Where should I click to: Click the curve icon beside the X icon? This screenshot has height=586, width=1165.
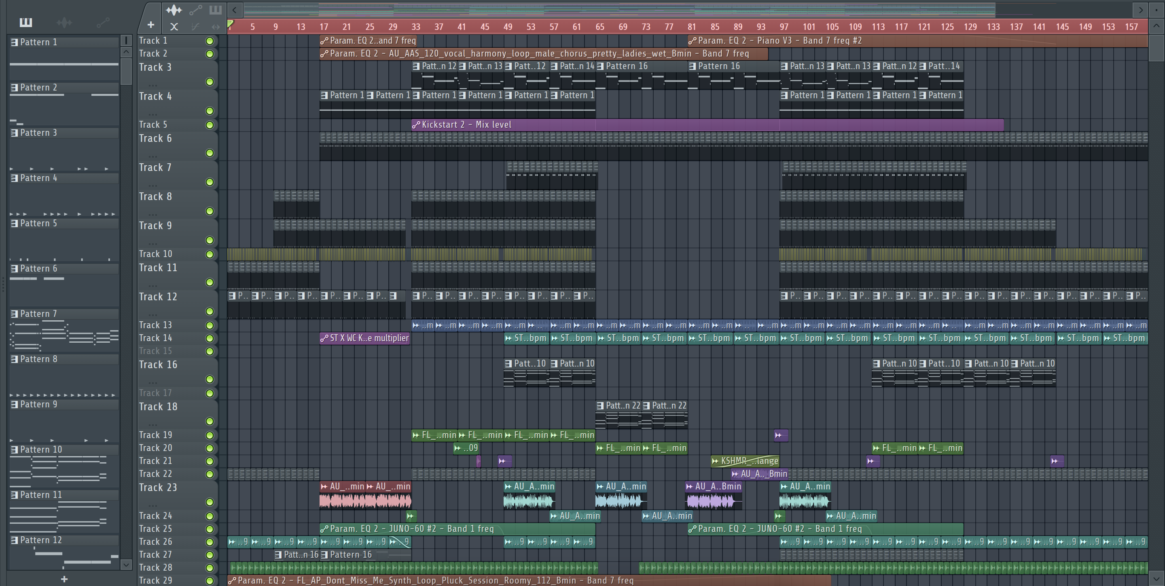195,27
